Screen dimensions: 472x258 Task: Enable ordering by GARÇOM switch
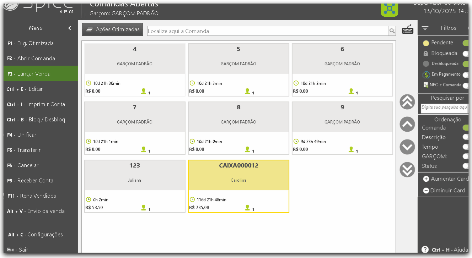tap(465, 156)
